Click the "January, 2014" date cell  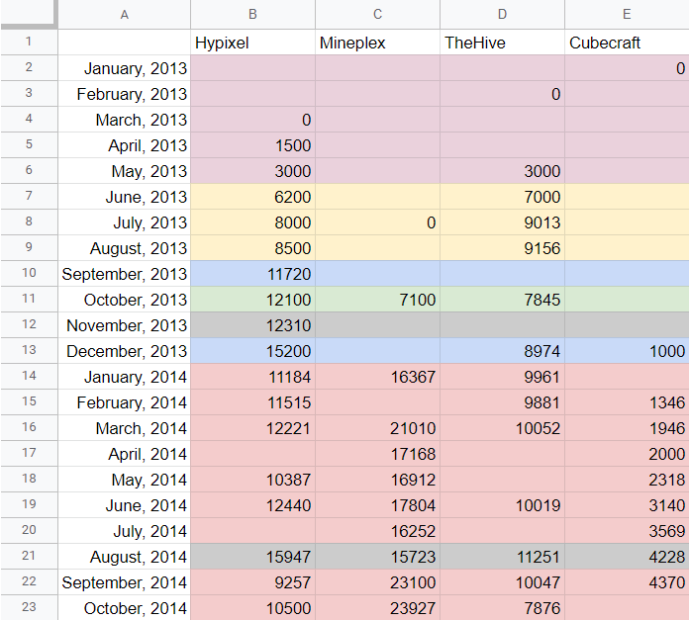[x=124, y=377]
